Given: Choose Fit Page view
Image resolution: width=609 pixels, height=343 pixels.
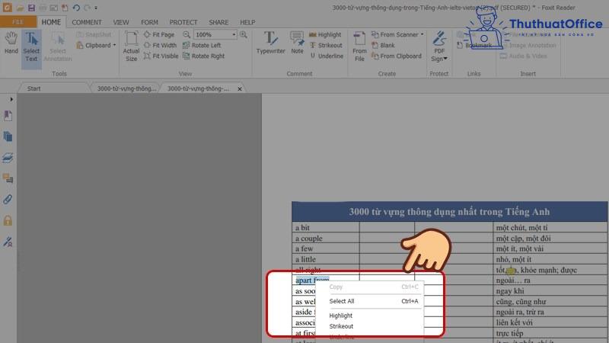Looking at the screenshot, I should [159, 34].
